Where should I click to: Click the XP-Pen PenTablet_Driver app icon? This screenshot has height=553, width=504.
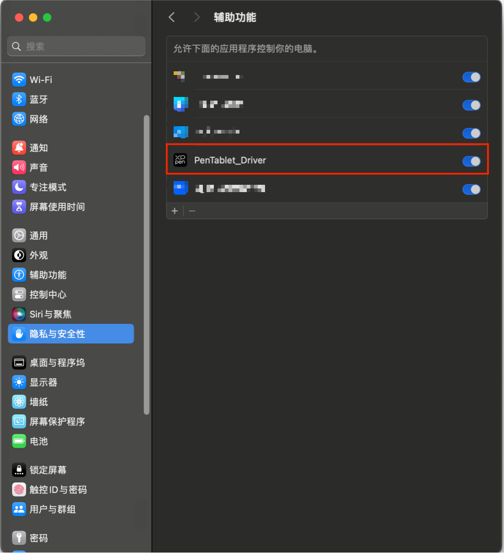[x=180, y=160]
